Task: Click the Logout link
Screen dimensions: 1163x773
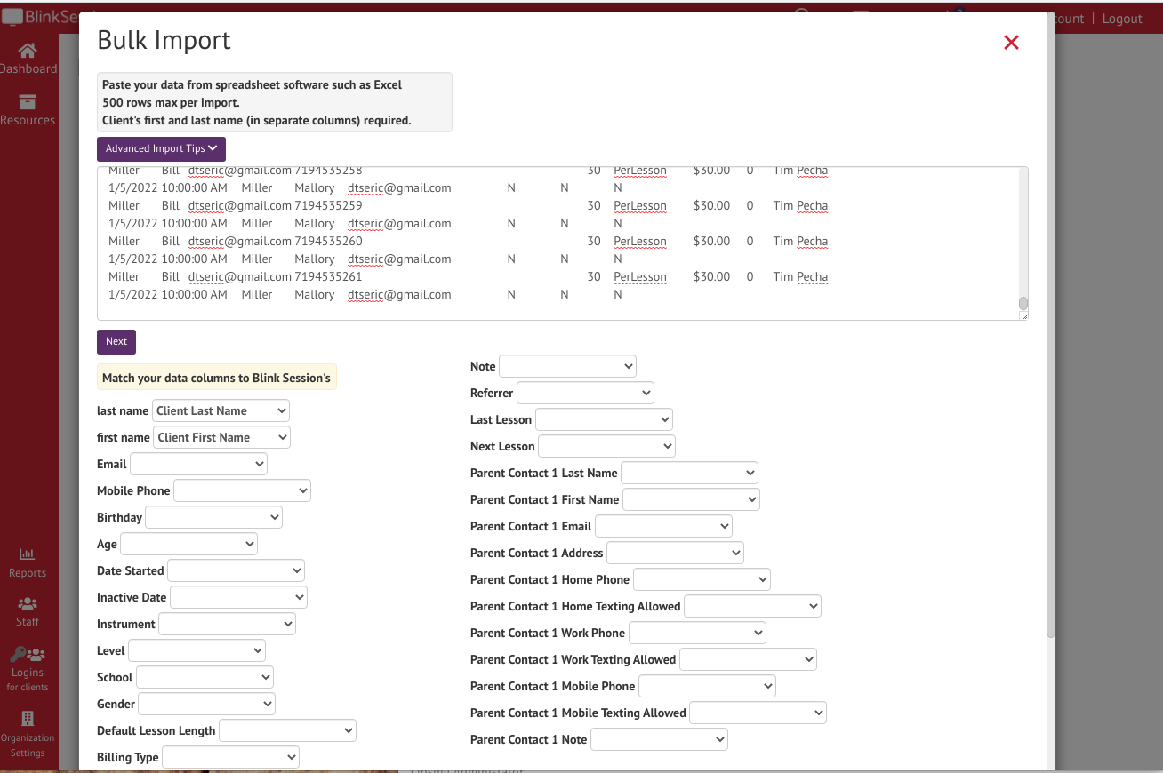Action: click(1122, 19)
